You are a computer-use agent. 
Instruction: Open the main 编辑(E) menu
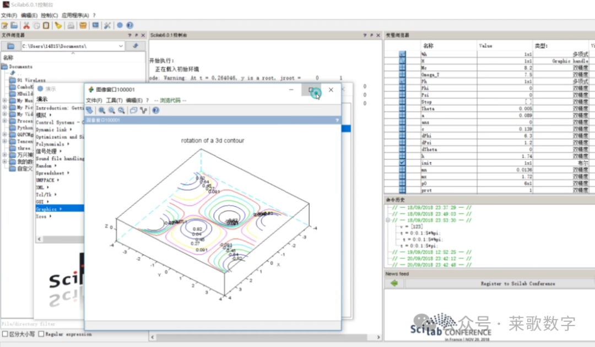pos(29,15)
